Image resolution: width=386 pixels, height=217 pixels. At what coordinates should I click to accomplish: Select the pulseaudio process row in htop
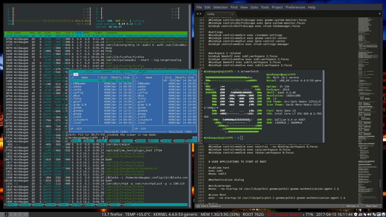coord(96,60)
